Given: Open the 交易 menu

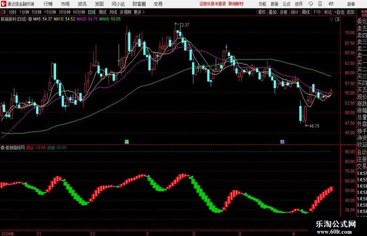Looking at the screenshot, I should tap(158, 4).
